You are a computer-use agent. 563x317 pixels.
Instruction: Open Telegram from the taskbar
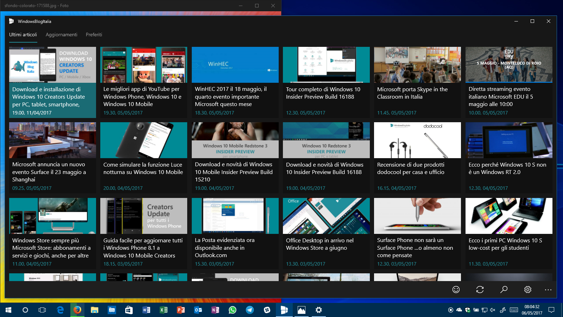(x=250, y=310)
